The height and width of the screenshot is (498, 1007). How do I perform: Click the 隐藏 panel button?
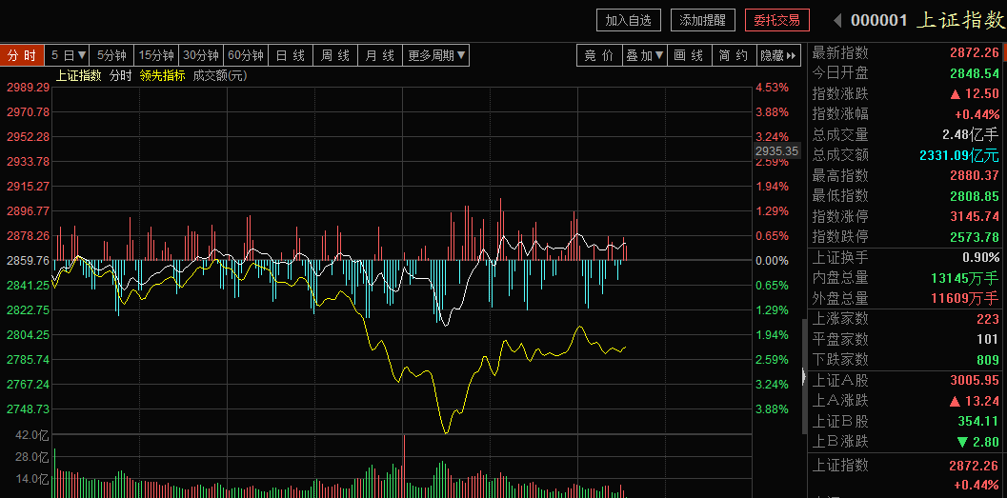point(779,56)
